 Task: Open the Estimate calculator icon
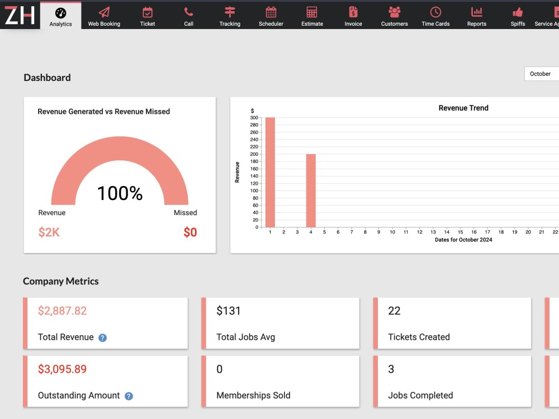(312, 12)
